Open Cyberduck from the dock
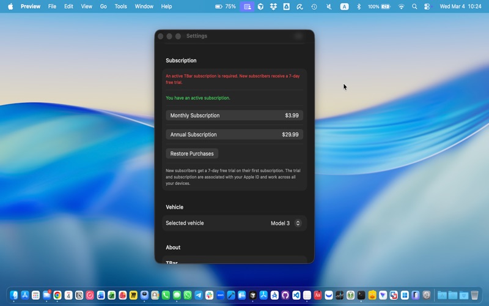Image resolution: width=489 pixels, height=306 pixels. [x=372, y=295]
